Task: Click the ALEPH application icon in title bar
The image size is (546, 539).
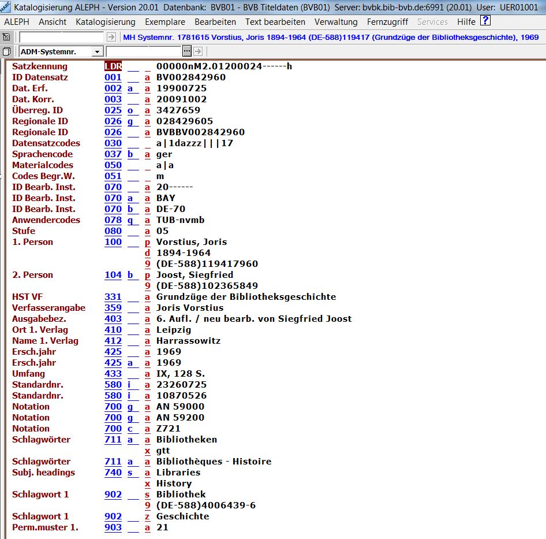Action: [x=5, y=7]
